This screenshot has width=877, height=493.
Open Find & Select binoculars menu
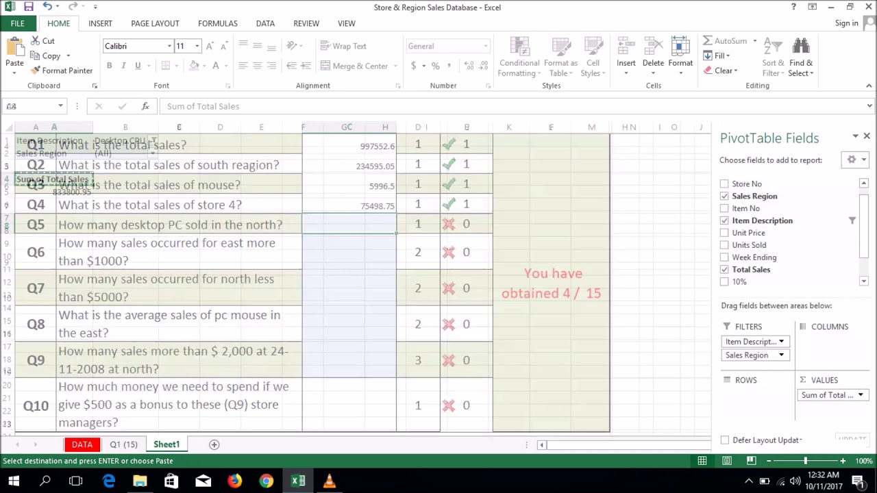click(x=800, y=58)
